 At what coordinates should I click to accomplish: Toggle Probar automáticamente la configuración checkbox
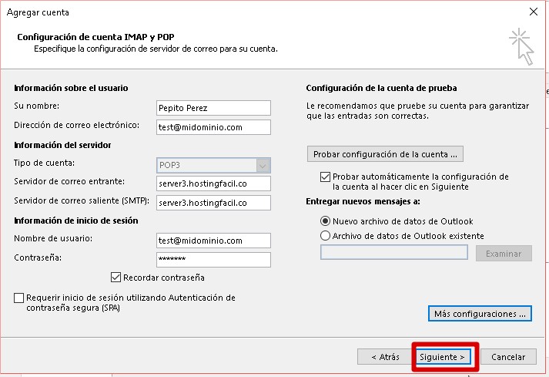[325, 177]
